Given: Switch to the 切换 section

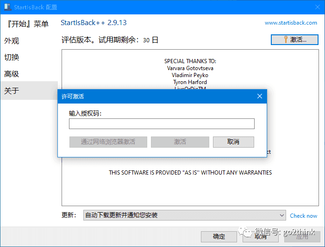Looking at the screenshot, I should [x=12, y=57].
